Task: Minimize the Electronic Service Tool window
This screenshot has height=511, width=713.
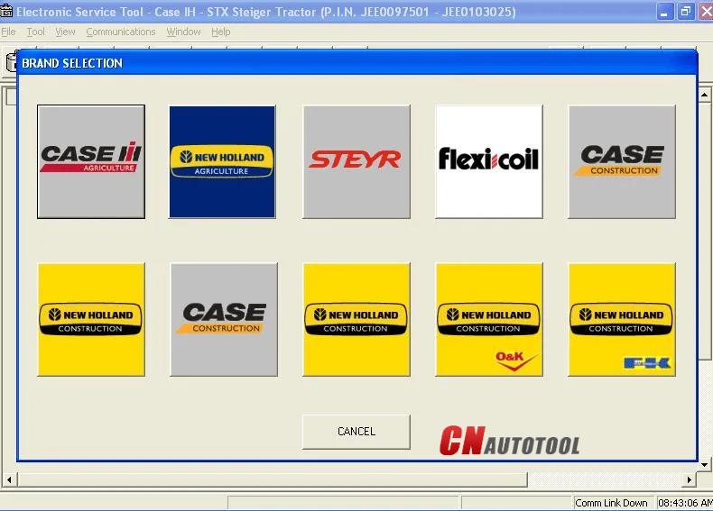Action: (x=664, y=12)
